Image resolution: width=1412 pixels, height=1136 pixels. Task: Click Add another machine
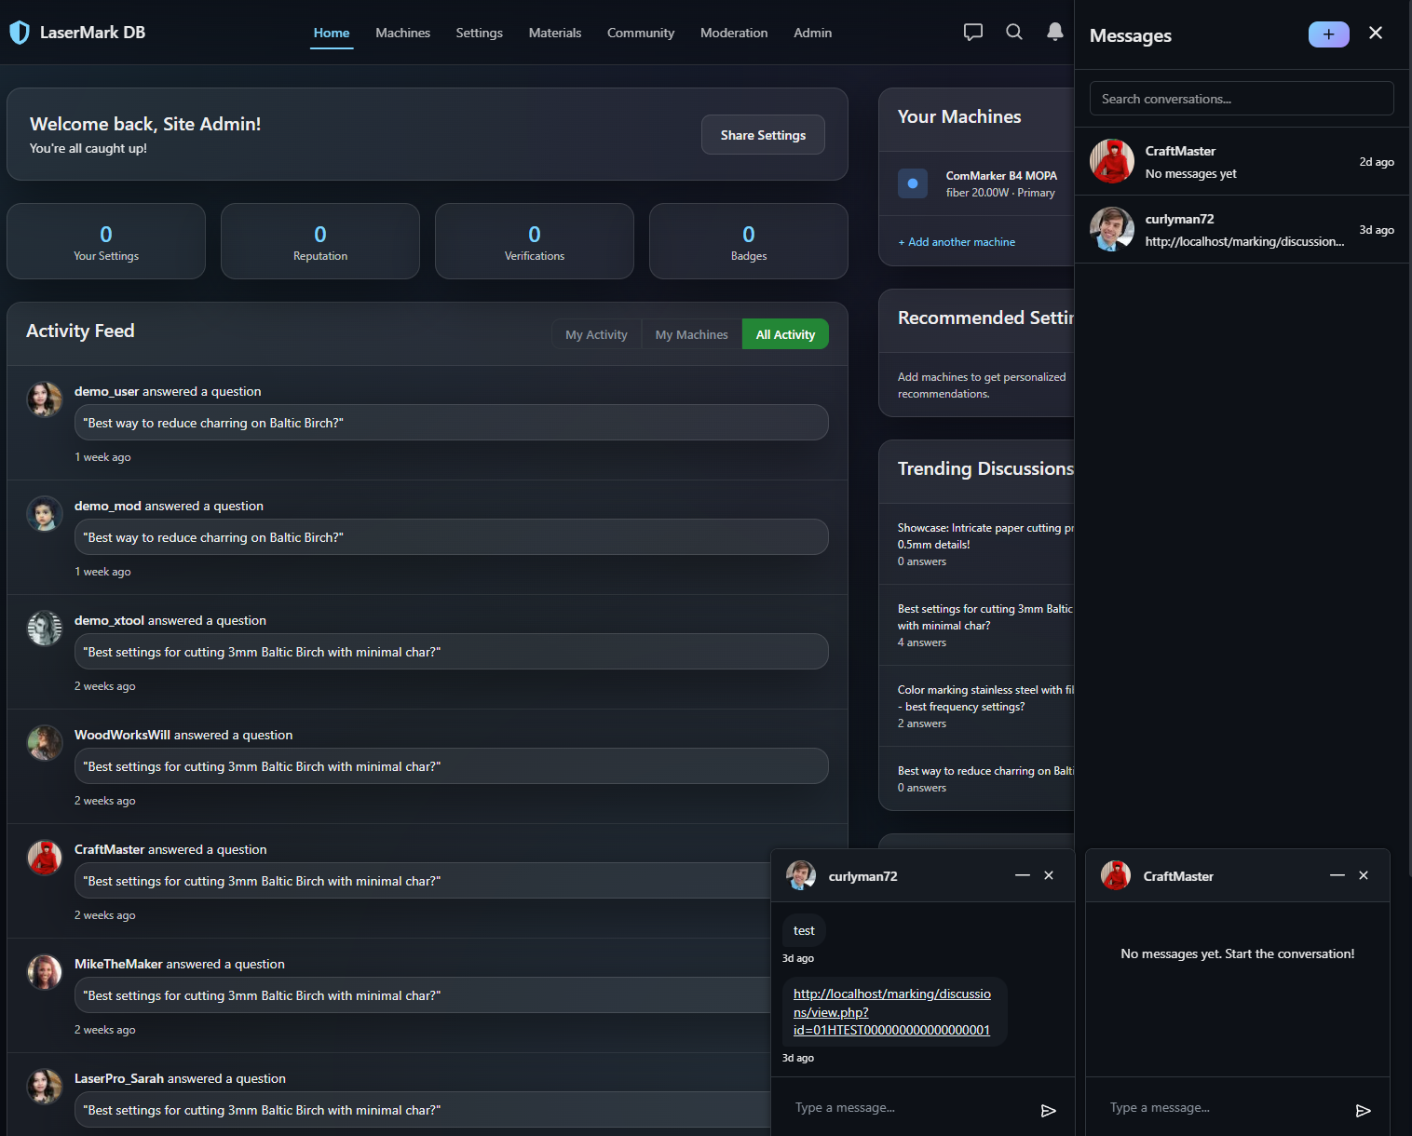957,241
